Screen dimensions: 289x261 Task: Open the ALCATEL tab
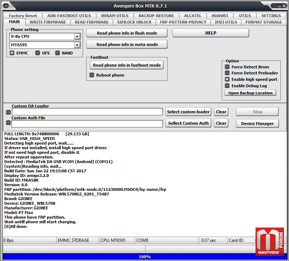tap(193, 16)
